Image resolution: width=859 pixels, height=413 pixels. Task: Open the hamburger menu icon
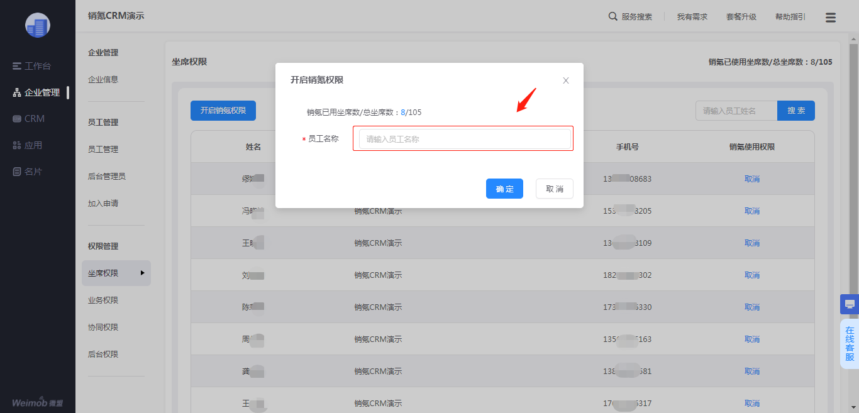[831, 18]
